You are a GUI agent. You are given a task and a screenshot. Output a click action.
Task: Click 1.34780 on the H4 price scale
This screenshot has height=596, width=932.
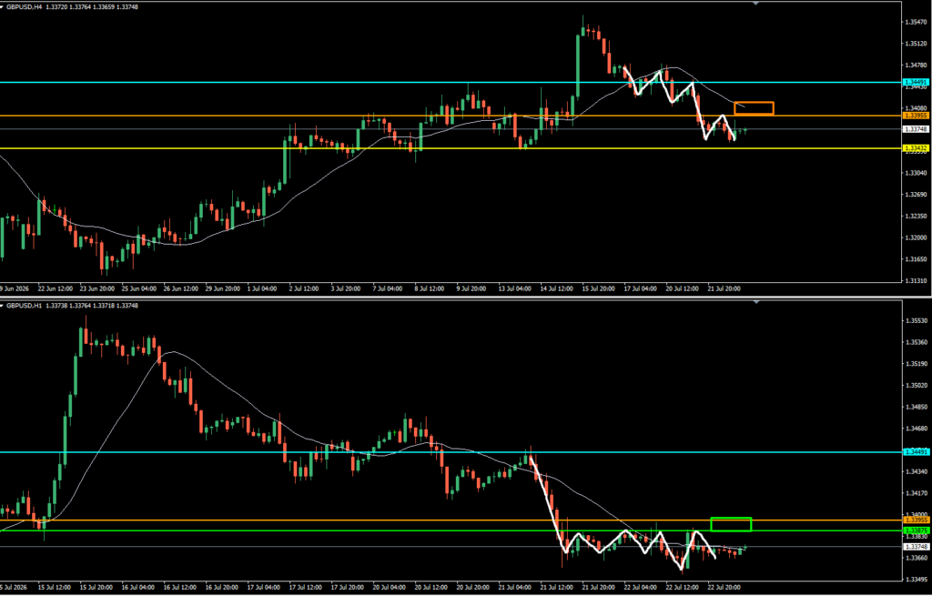(x=916, y=66)
